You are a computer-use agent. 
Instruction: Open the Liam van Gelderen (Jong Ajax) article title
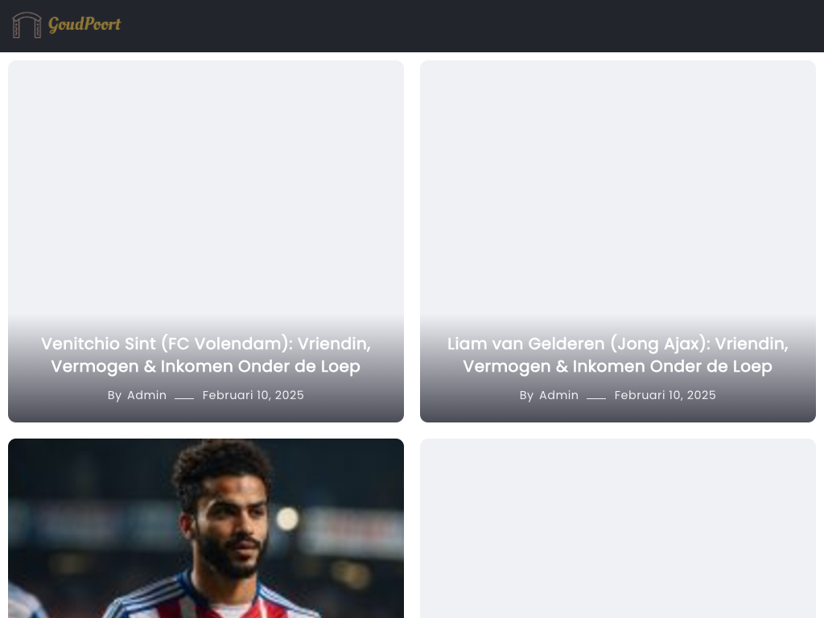tap(618, 355)
